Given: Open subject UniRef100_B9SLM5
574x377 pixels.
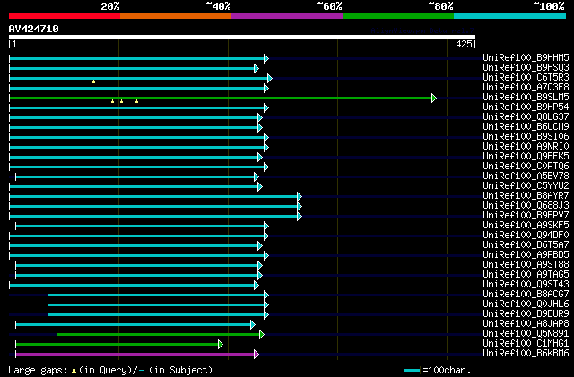Looking at the screenshot, I should point(526,98).
